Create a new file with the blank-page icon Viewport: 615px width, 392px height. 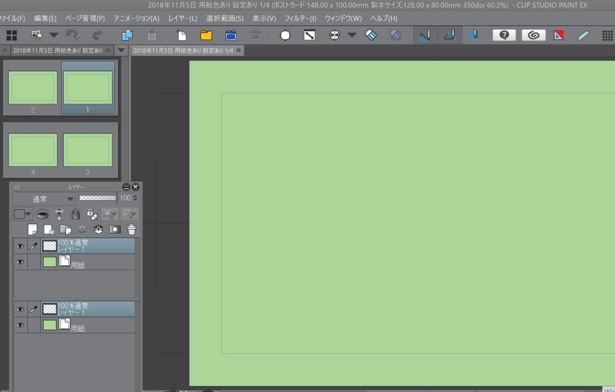181,35
